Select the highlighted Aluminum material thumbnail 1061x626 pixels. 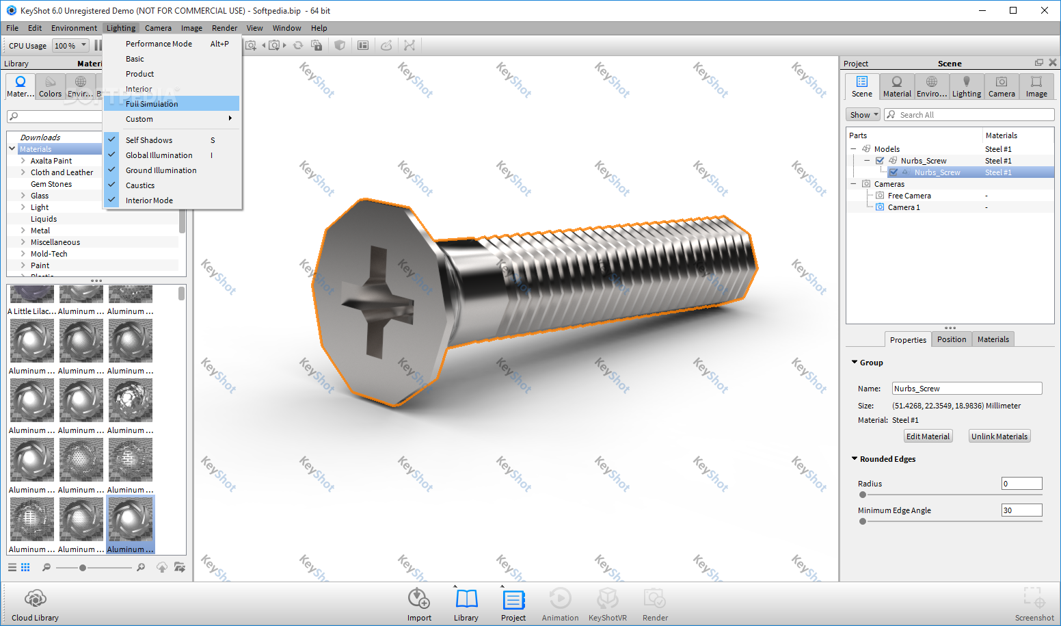pos(131,525)
